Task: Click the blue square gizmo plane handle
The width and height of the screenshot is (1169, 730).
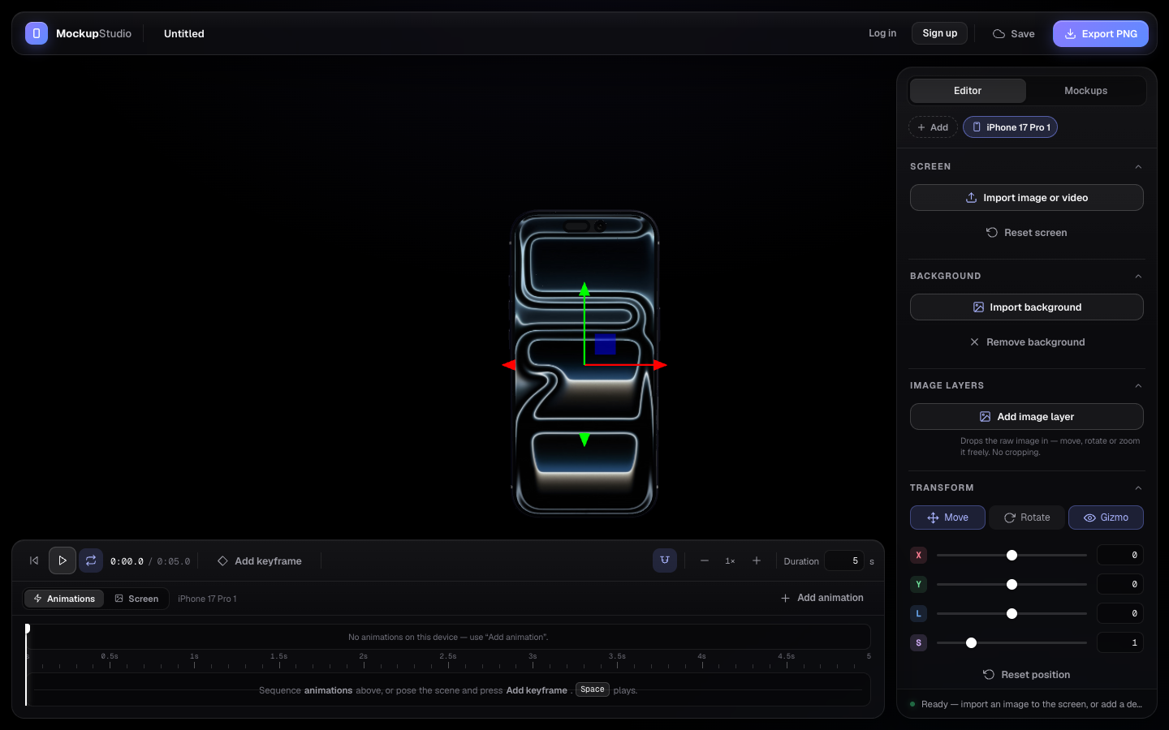Action: tap(606, 344)
